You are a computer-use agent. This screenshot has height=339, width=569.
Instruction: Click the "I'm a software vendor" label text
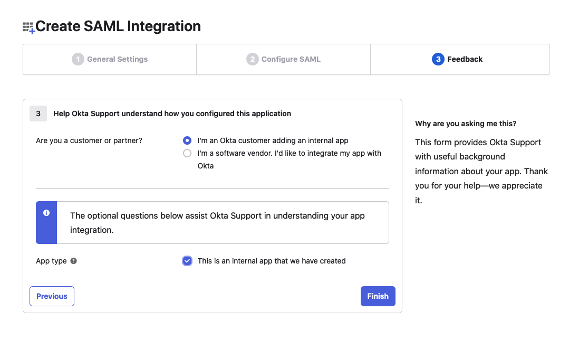coord(289,153)
